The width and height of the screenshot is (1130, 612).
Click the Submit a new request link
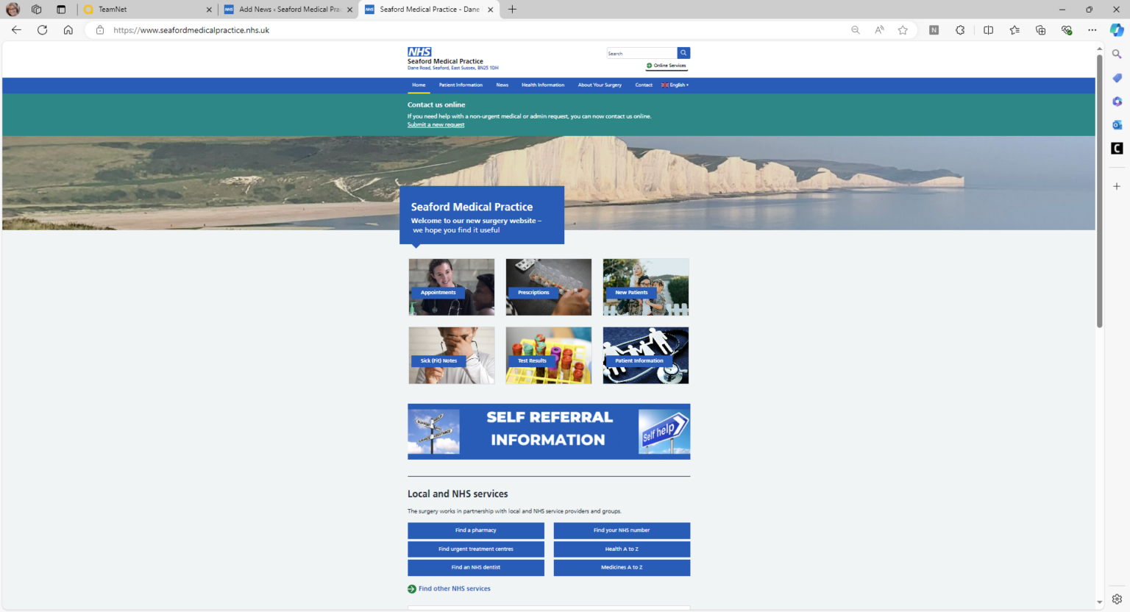click(x=436, y=124)
